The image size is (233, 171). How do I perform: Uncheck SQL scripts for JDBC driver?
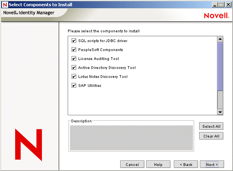(74, 41)
